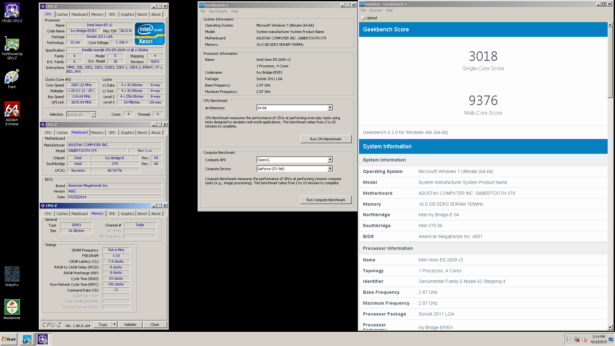
Task: Click the Geekbench taskbar button
Action: 27,339
